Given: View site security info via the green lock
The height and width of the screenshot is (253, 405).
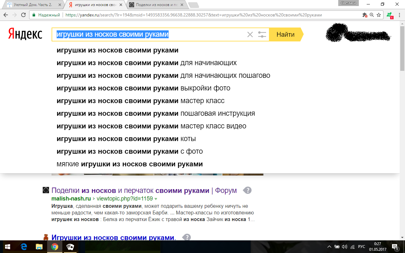Looking at the screenshot, I should [34, 15].
